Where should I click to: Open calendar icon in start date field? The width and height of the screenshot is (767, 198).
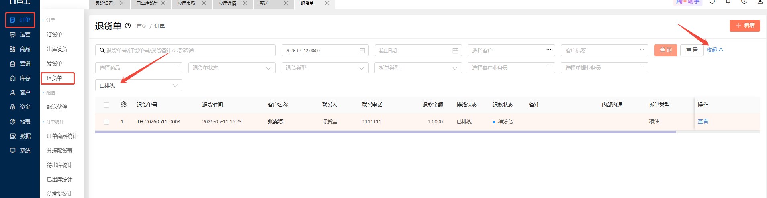[x=362, y=51]
